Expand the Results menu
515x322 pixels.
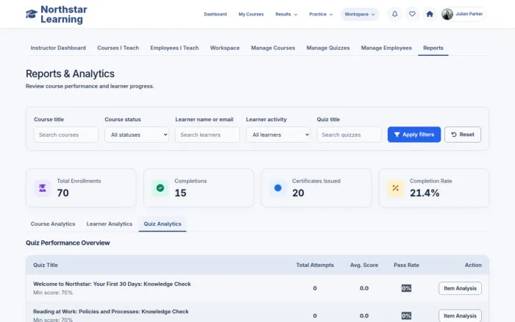[286, 14]
